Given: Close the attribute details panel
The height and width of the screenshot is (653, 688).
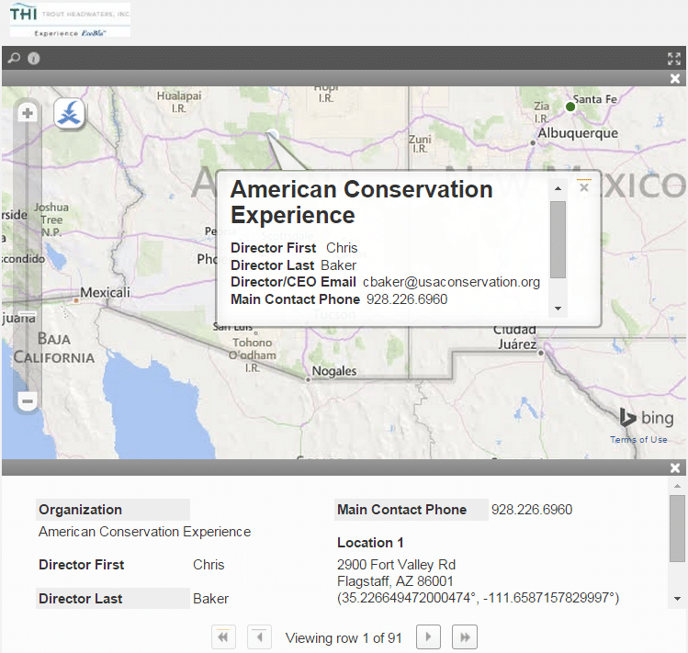Looking at the screenshot, I should coord(675,467).
